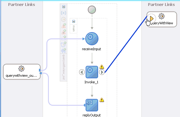Select the querywithview_ou... partner link box

(x=22, y=72)
